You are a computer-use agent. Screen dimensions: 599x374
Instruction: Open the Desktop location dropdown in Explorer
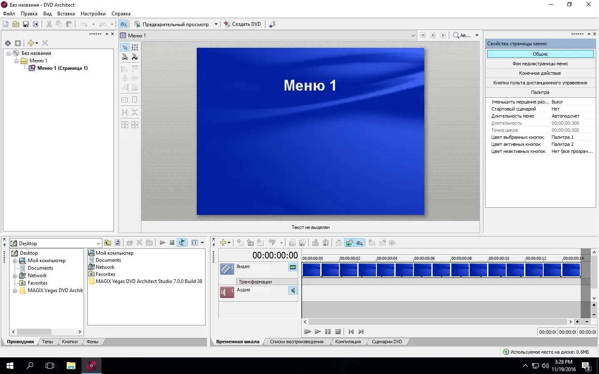tap(98, 243)
